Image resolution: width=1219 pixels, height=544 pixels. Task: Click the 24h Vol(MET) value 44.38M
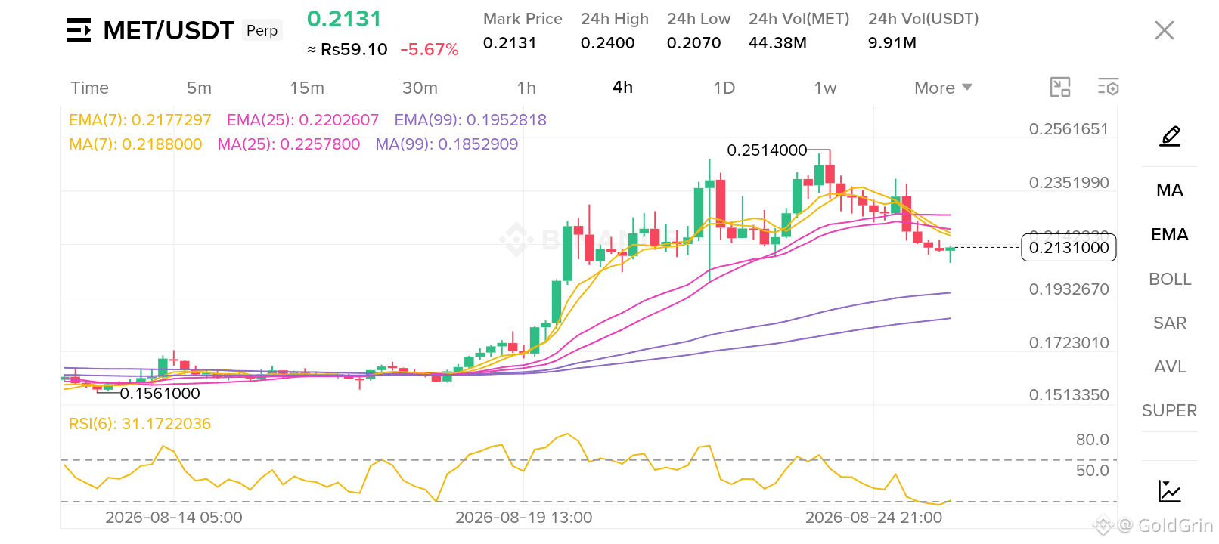pos(777,43)
